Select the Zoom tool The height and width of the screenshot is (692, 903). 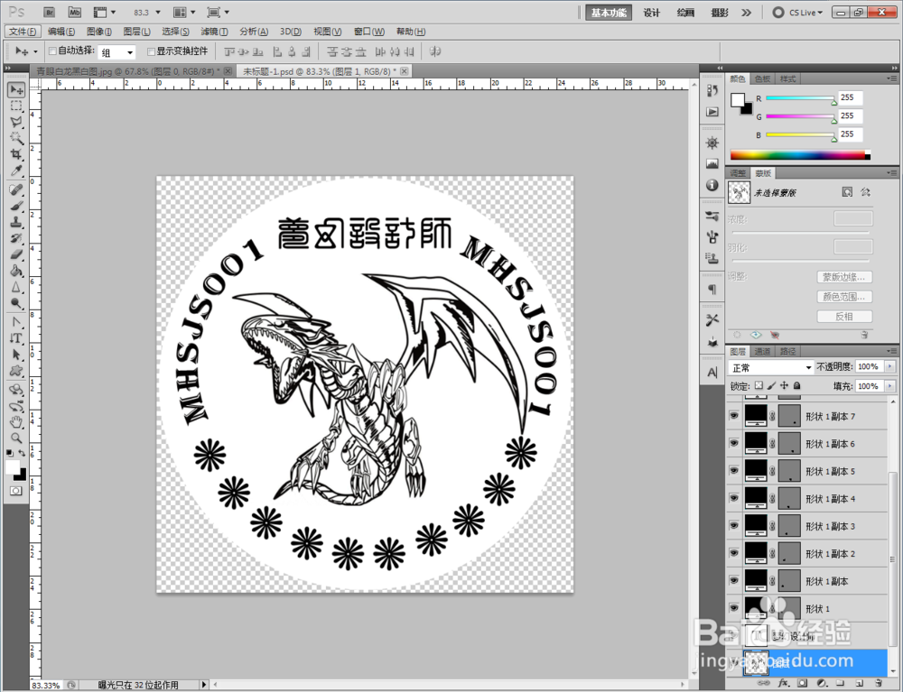pos(16,438)
